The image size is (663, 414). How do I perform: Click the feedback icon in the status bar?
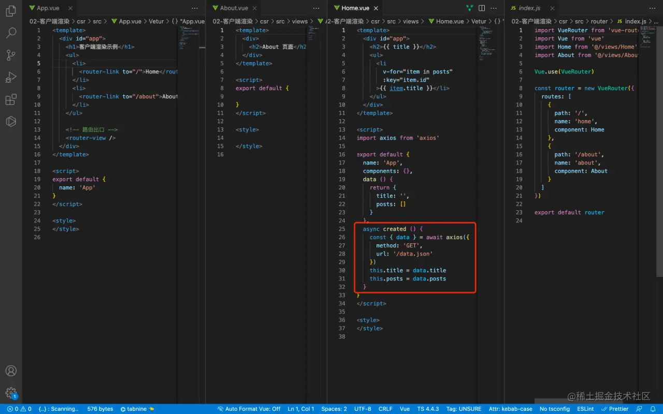click(638, 409)
